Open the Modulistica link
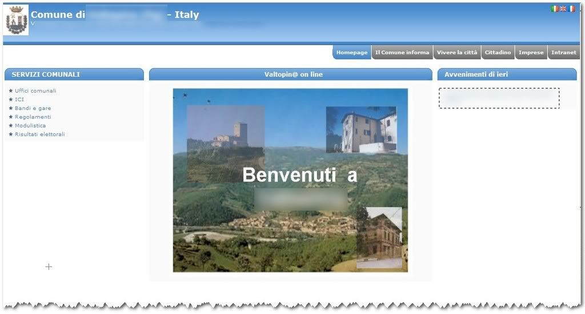 pos(30,125)
